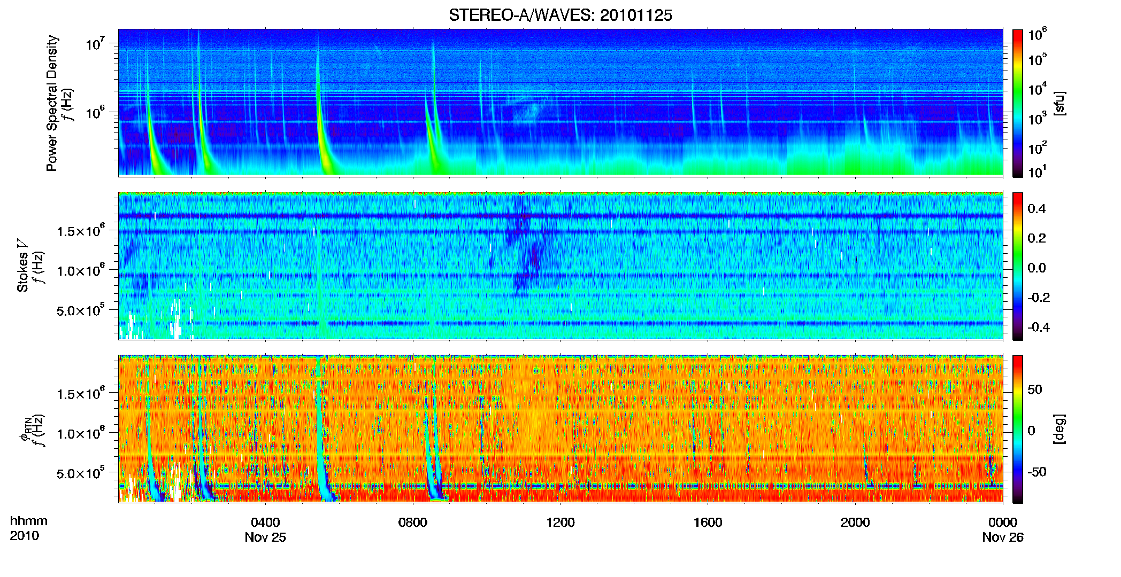
Task: Click the 1200 time axis label
Action: point(560,523)
